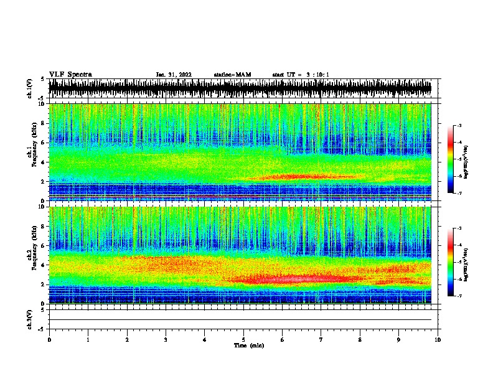Click the "ch.1(V)" waveform axis label

click(x=29, y=88)
